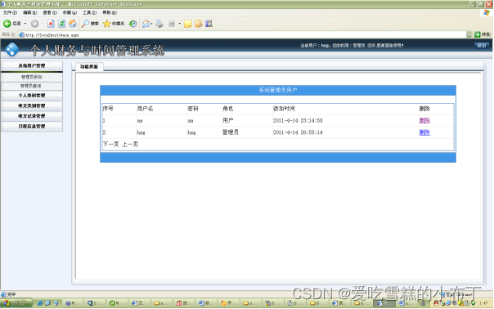Click the 系统管理员用户 panel title
This screenshot has width=494, height=309.
278,90
